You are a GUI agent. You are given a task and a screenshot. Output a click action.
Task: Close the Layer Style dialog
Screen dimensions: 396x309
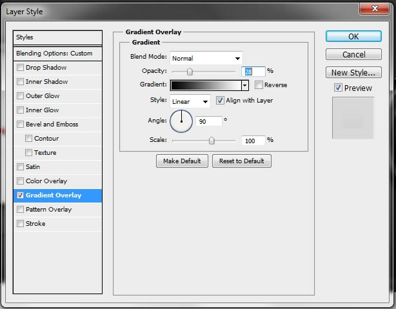[375, 9]
